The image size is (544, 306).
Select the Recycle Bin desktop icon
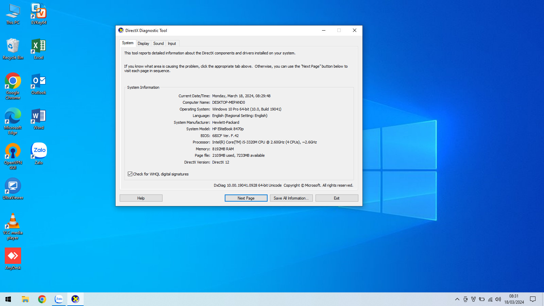click(x=13, y=49)
